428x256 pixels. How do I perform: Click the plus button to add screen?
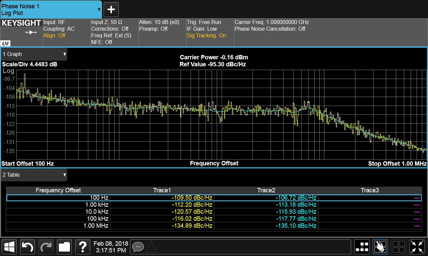[x=111, y=9]
